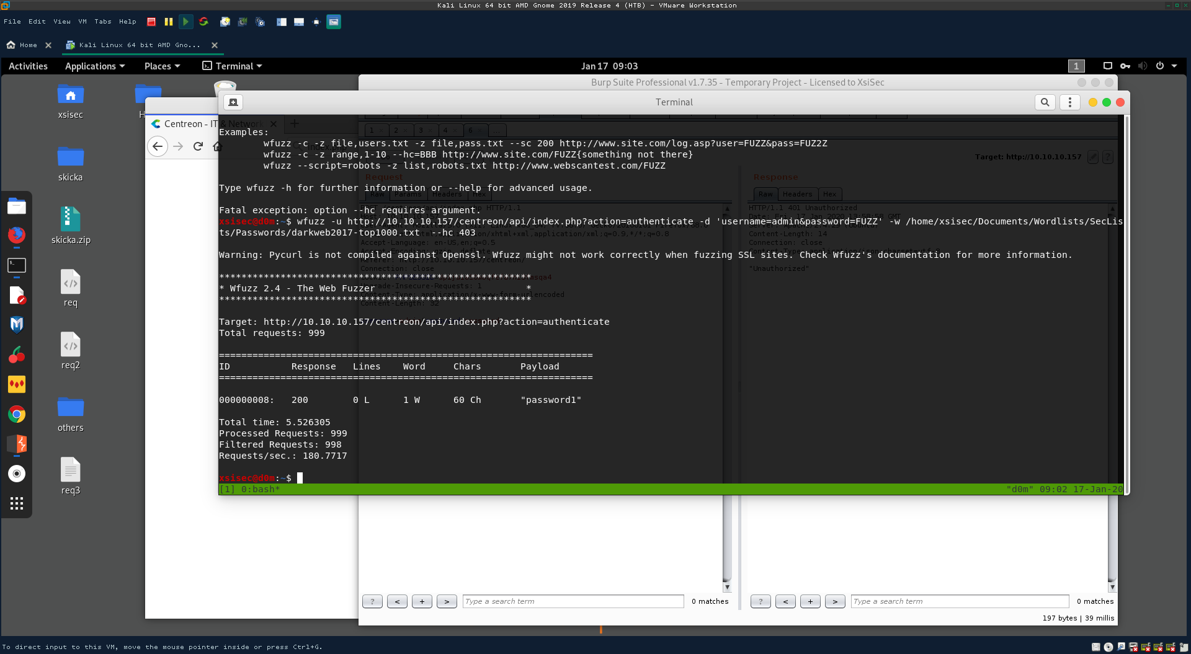Take a VM snapshot from the toolbar
The height and width of the screenshot is (654, 1191).
click(225, 22)
